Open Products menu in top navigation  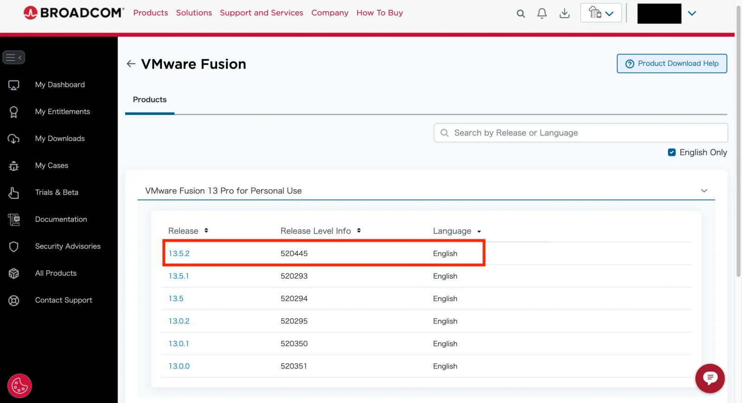click(x=151, y=12)
